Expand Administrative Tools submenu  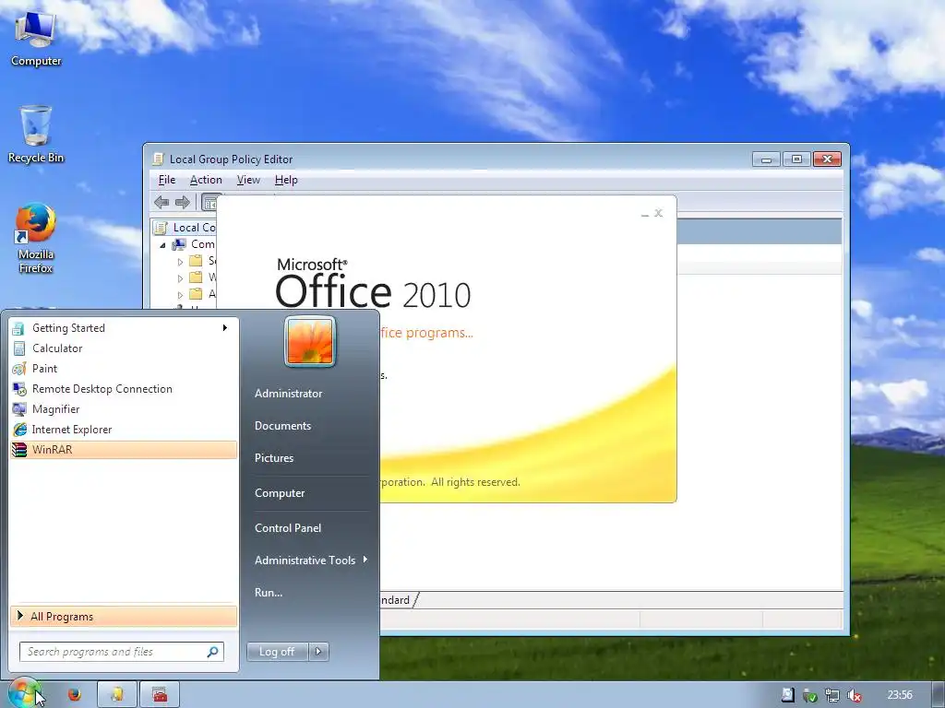(x=310, y=560)
